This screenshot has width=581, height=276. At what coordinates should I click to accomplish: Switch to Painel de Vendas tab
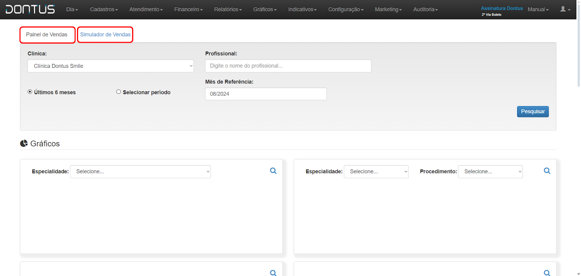point(47,34)
